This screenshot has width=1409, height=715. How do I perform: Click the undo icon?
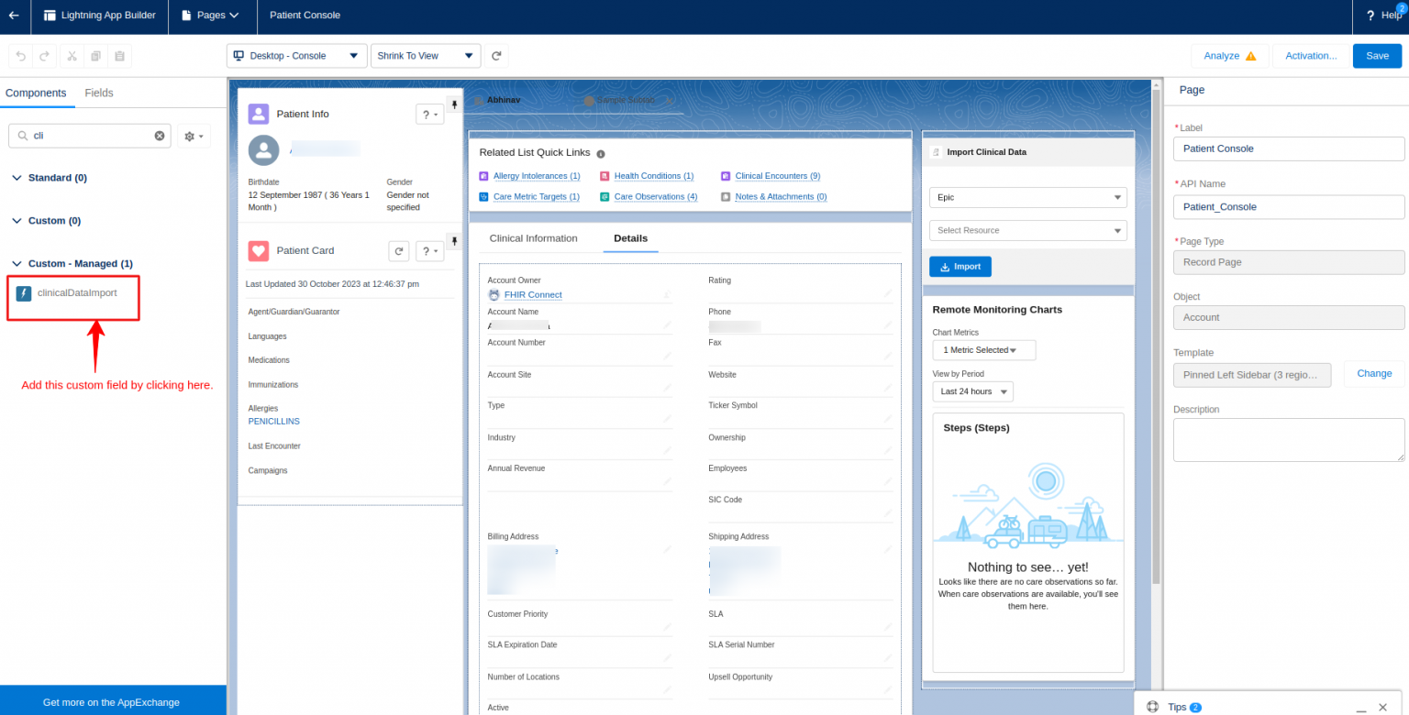(21, 56)
